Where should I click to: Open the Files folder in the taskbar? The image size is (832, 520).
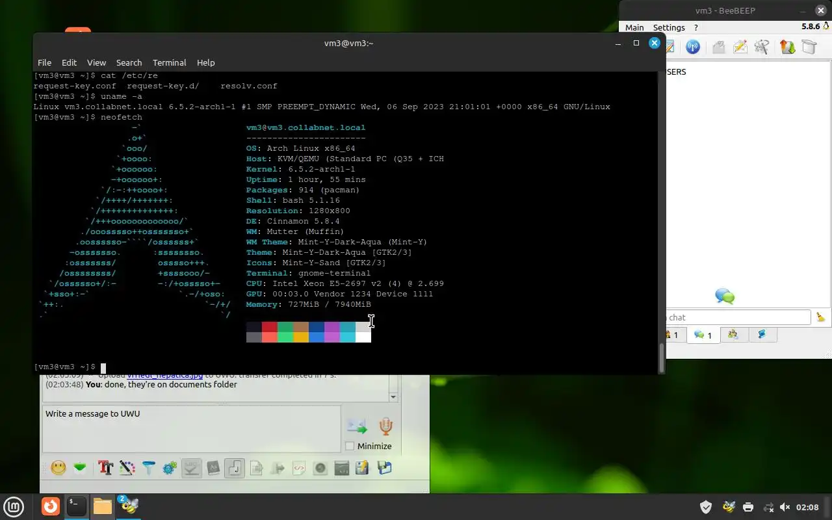pos(103,506)
